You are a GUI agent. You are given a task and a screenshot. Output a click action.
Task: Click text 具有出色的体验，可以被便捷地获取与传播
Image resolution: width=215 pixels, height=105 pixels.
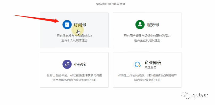click(x=74, y=75)
